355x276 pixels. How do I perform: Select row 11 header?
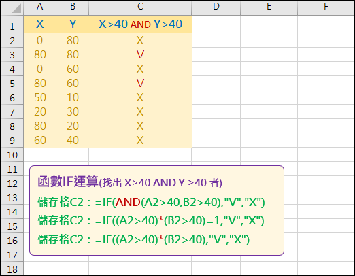click(x=12, y=169)
